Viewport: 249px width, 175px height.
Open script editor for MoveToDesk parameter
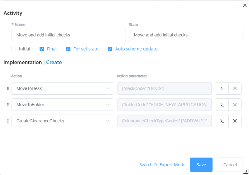222,88
